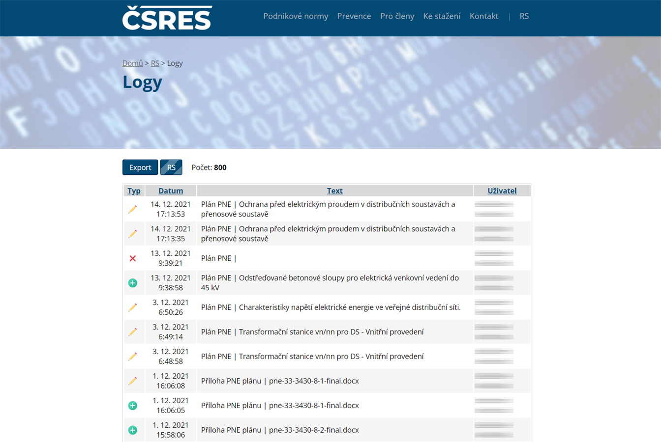Click the green plus icon for the 16:06:05 entry
661x442 pixels.
133,406
